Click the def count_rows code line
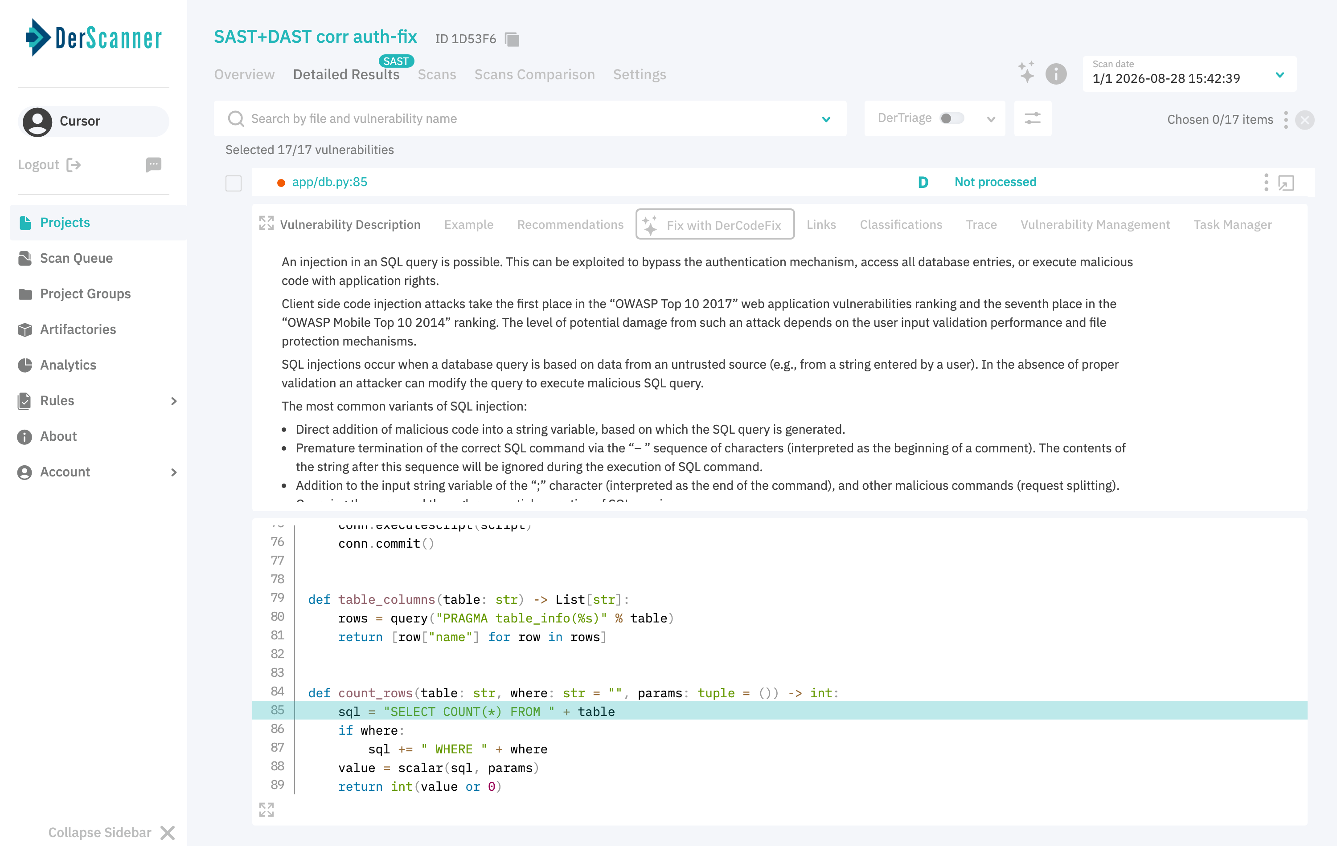Viewport: 1337px width, 846px height. tap(573, 692)
